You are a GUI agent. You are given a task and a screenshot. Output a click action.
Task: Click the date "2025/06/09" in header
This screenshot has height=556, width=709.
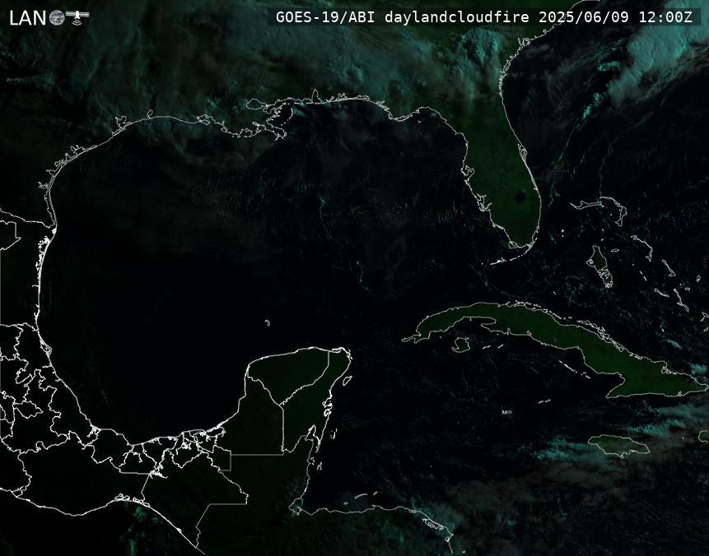pos(583,17)
